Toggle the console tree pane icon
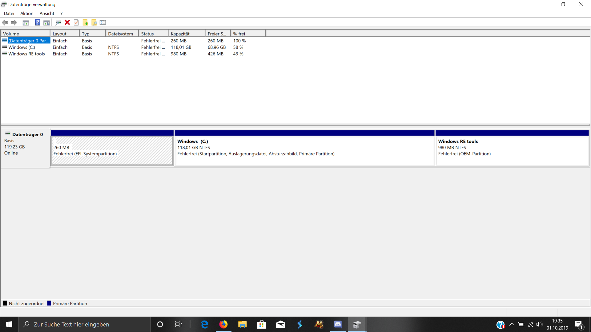591x332 pixels. [x=26, y=22]
